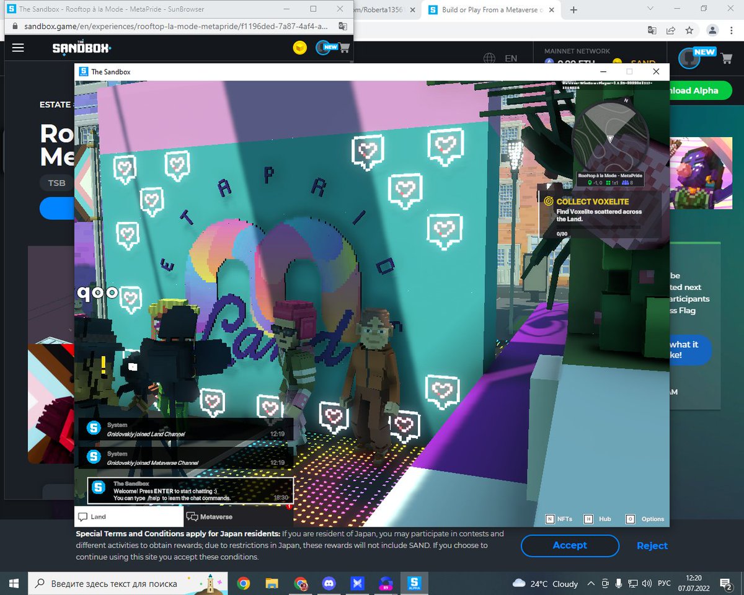Click the Sandbox logo in SunBrowser window
The height and width of the screenshot is (595, 744).
pos(81,48)
